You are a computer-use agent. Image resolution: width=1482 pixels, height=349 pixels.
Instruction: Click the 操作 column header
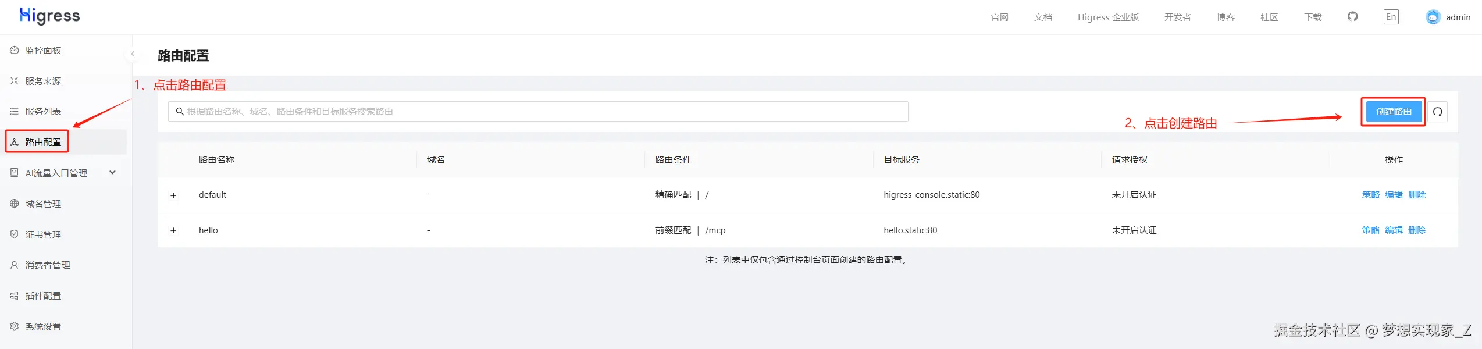tap(1394, 160)
